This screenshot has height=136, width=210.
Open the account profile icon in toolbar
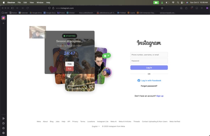pos(181,8)
